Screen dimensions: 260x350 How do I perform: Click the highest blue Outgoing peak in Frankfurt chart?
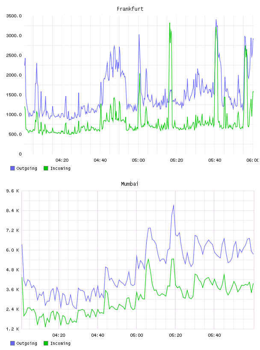(216, 20)
